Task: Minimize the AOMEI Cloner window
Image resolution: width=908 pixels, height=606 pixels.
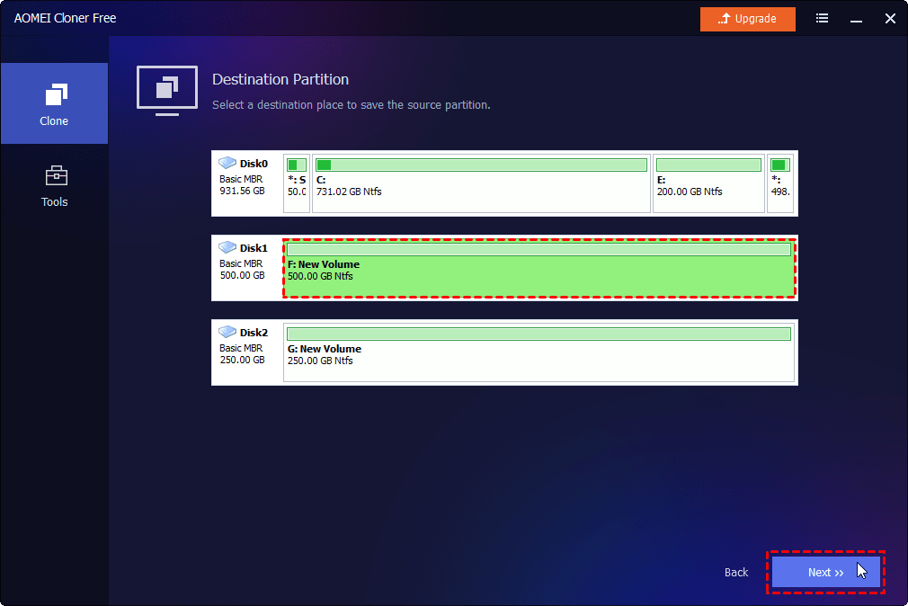Action: tap(857, 19)
